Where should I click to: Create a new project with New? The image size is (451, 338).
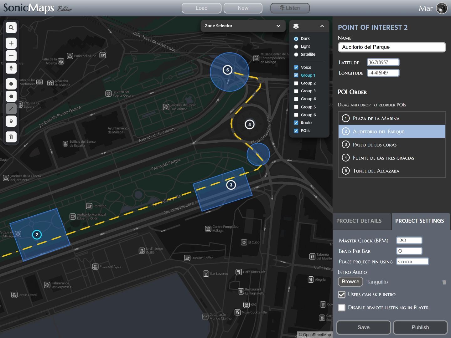click(243, 8)
